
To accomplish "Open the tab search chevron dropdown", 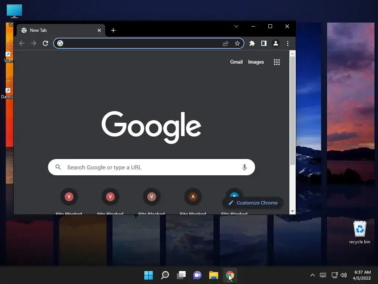I will (x=236, y=26).
